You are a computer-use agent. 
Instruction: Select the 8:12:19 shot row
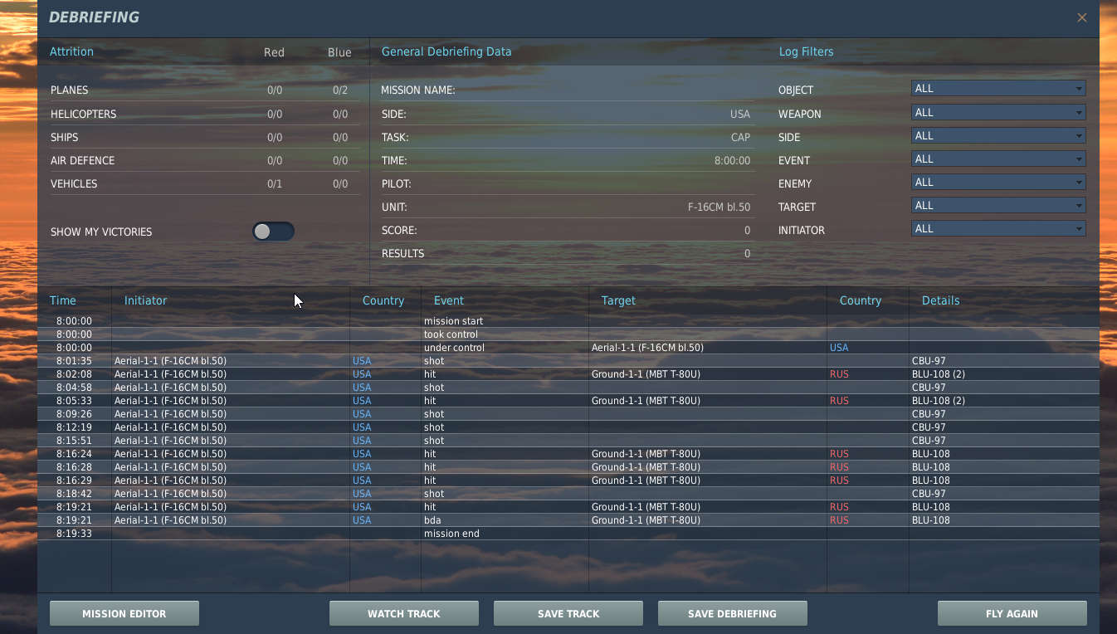tap(568, 427)
